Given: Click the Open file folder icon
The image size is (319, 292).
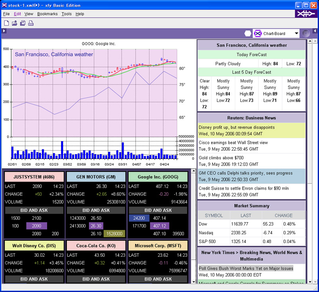Looking at the screenshot, I should pos(14,23).
